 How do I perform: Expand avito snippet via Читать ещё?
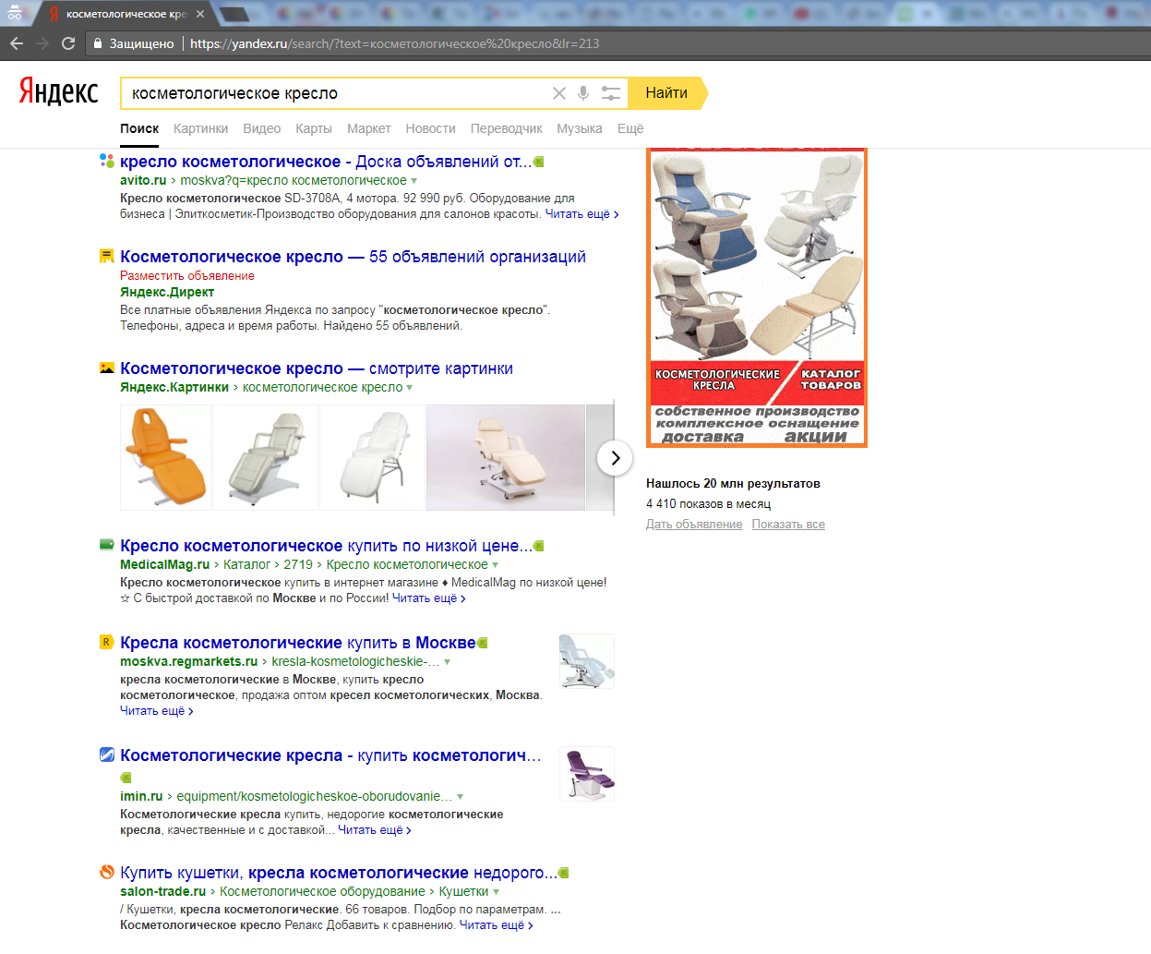coord(582,214)
